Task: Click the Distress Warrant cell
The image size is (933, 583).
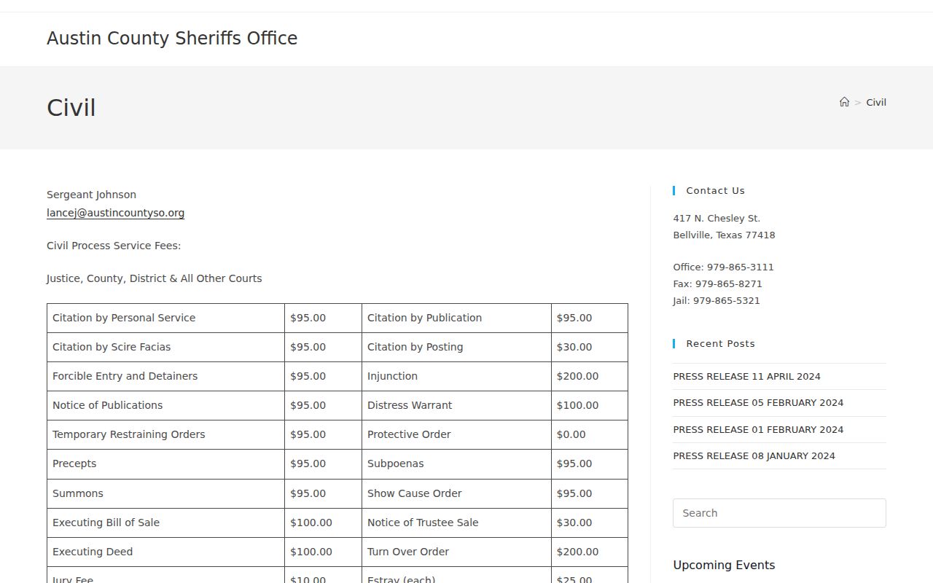Action: (456, 405)
